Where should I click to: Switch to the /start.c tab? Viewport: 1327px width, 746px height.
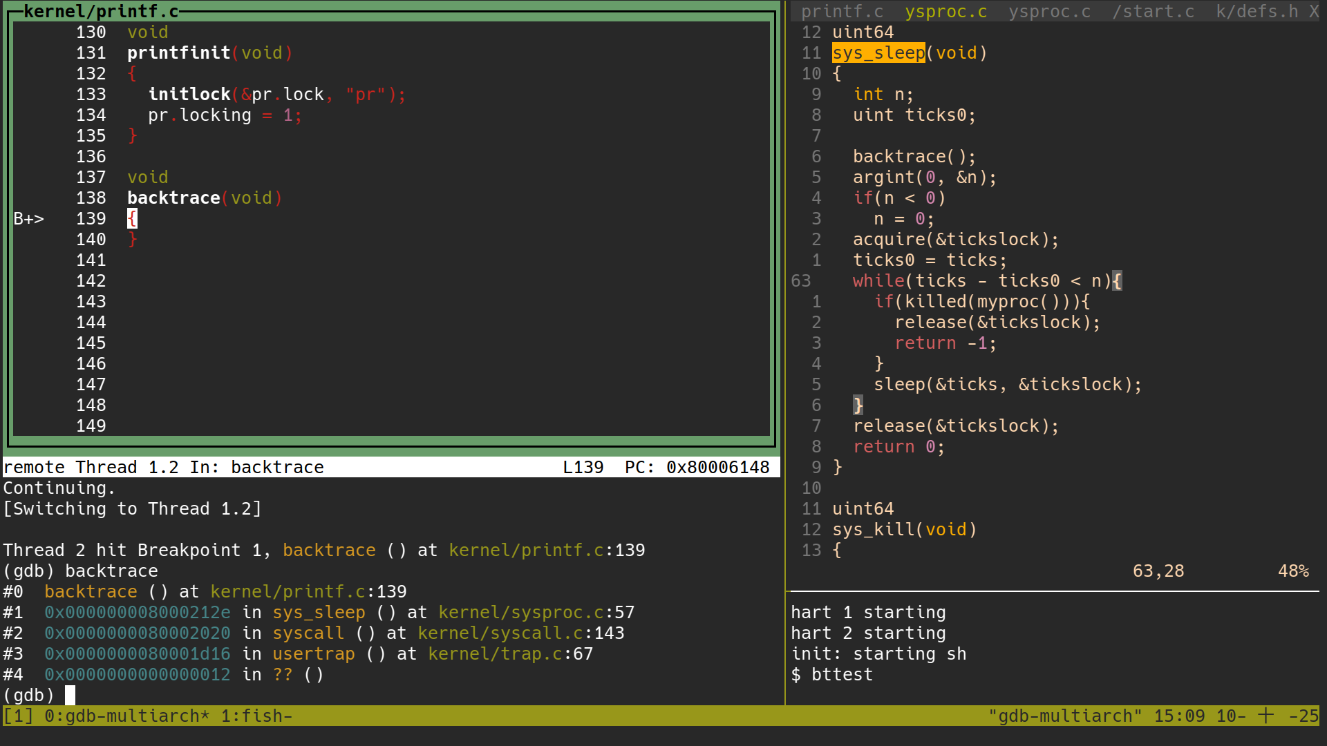point(1153,11)
